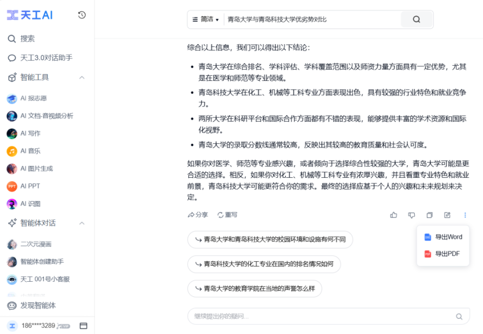
Task: Collapse the 智能工具 section
Action: [x=82, y=77]
